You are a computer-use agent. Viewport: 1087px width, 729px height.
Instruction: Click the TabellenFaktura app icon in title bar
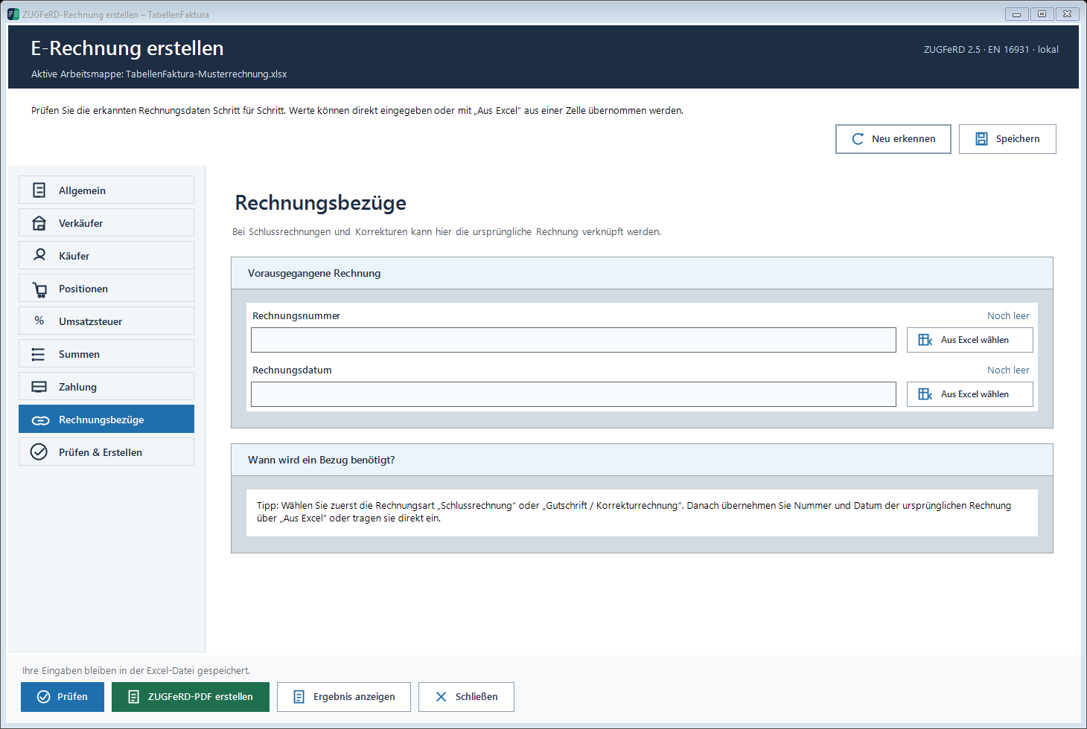[x=13, y=14]
